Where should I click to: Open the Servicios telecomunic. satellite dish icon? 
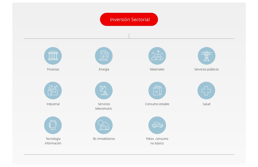pos(104,91)
